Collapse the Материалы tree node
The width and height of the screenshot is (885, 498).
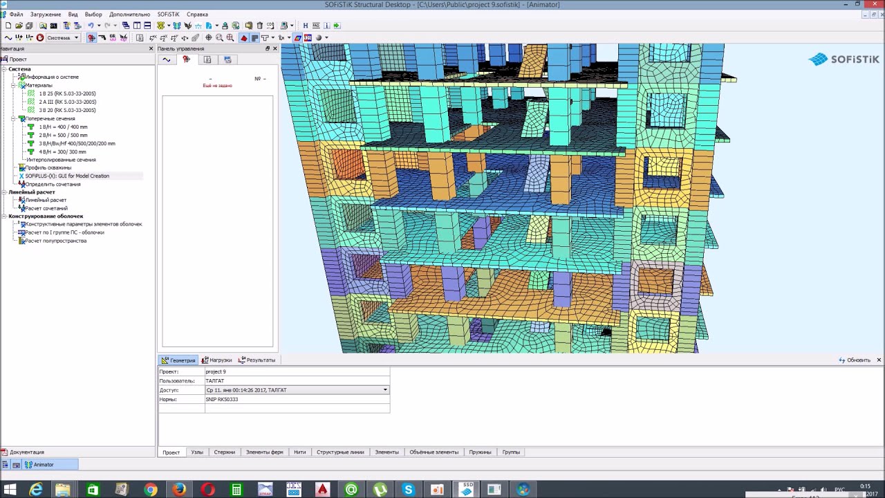(x=13, y=85)
